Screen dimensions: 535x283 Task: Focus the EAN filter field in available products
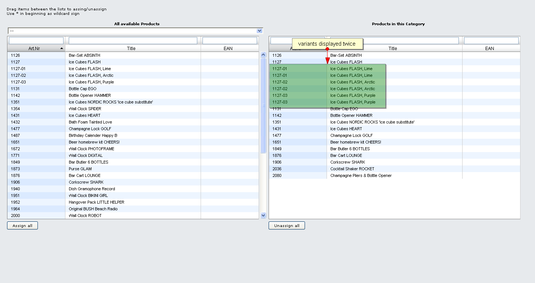(x=230, y=40)
